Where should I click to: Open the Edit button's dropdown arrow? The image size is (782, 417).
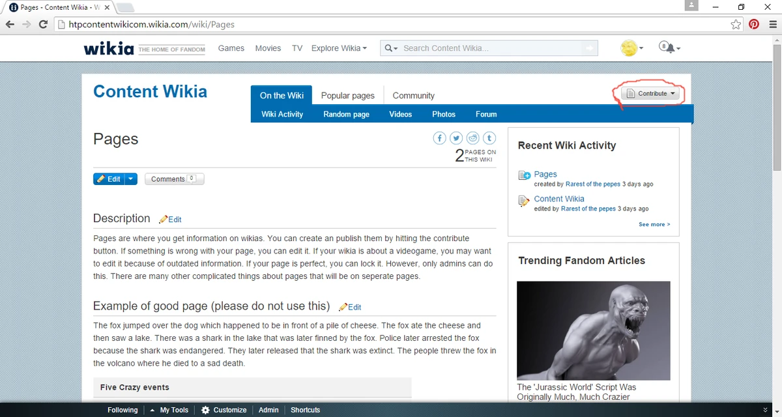130,178
